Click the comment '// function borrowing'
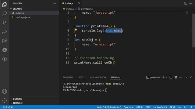The height and width of the screenshot is (109, 195). click(x=94, y=58)
